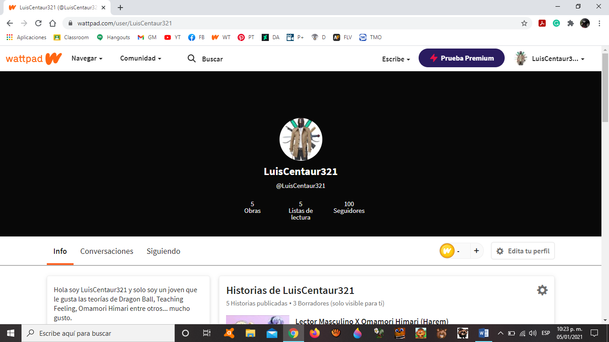
Task: Click the Wattpad coin icon
Action: pyautogui.click(x=447, y=251)
